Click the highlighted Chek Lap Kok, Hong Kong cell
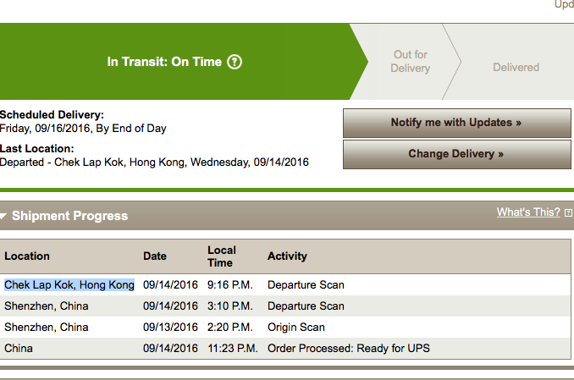Viewport: 574px width, 380px height. (69, 285)
